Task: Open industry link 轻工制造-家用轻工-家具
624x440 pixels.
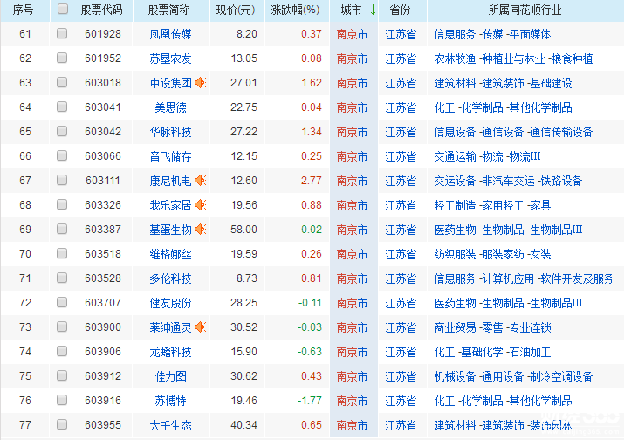Action: (x=492, y=205)
